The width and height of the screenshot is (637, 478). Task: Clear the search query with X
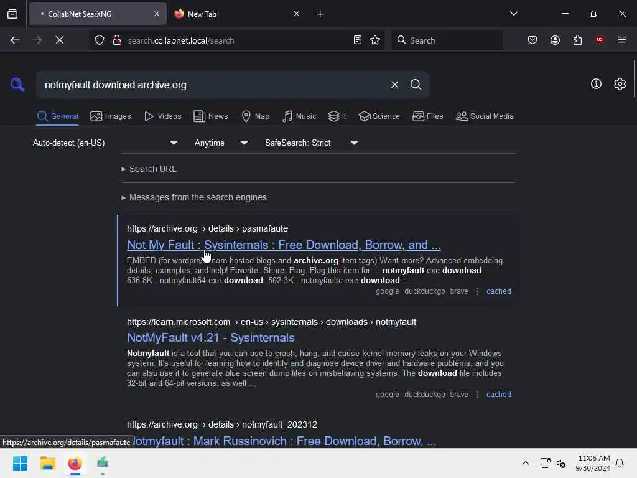[x=394, y=85]
